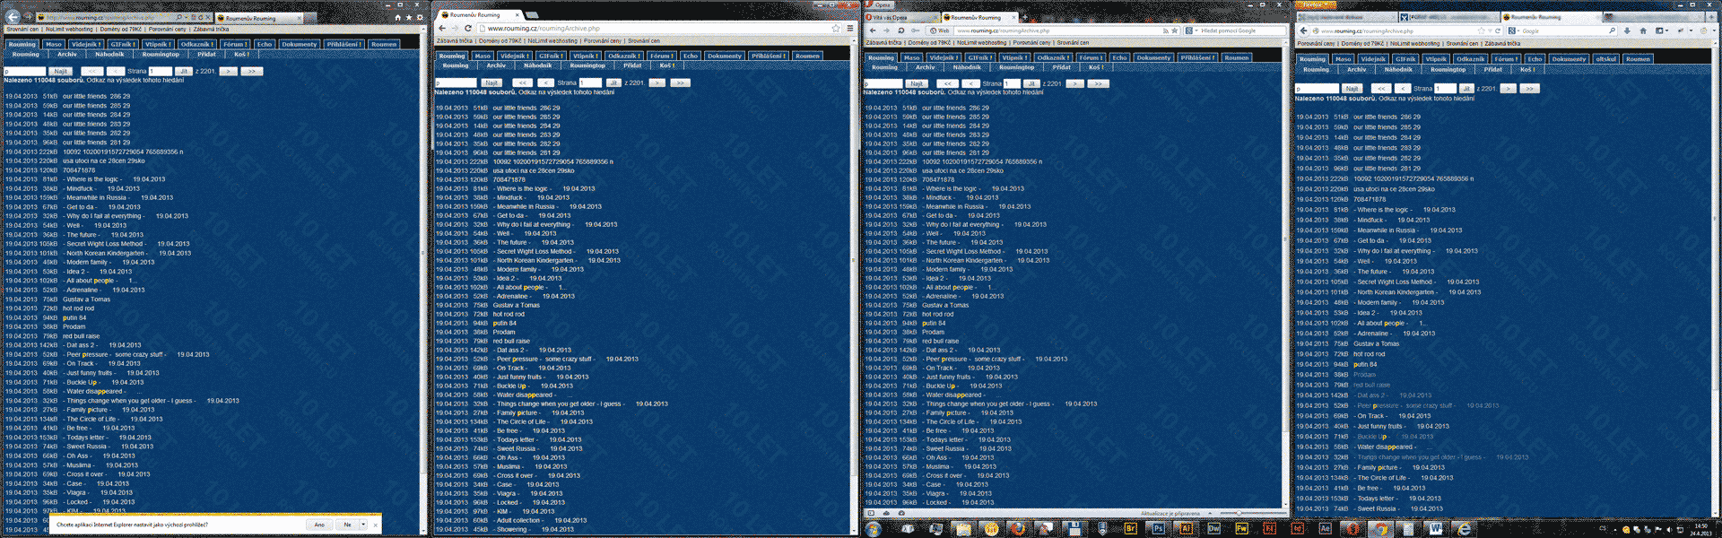Click the Internet Explorer back arrow button
Screen dimensions: 1722x538
13,16
